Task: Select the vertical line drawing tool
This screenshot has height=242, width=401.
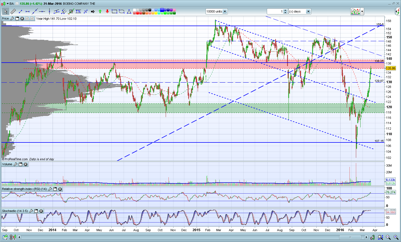Action: 49,11
